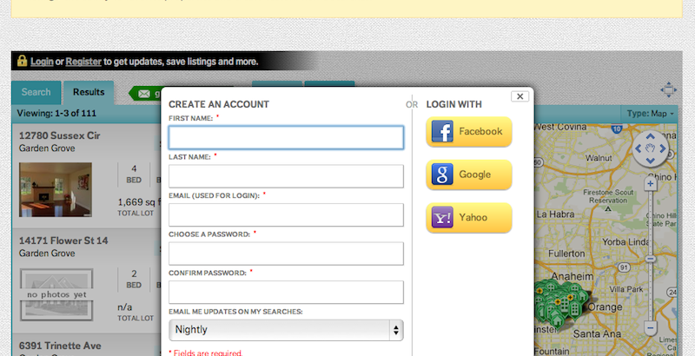Click the Login link in the black bar
This screenshot has height=356, width=695.
click(42, 62)
